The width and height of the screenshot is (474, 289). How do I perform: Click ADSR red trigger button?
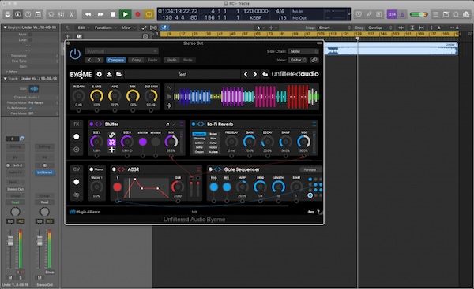117,187
